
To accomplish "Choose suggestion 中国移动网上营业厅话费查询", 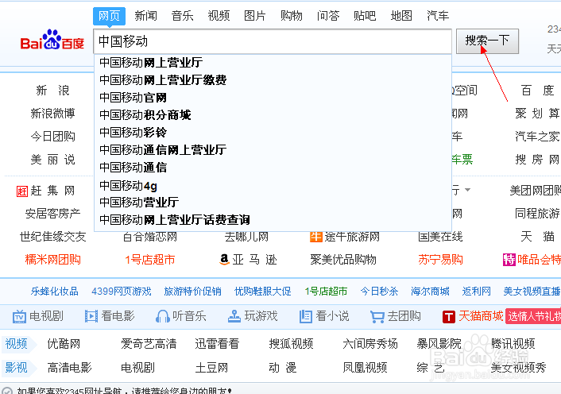I will pyautogui.click(x=273, y=220).
